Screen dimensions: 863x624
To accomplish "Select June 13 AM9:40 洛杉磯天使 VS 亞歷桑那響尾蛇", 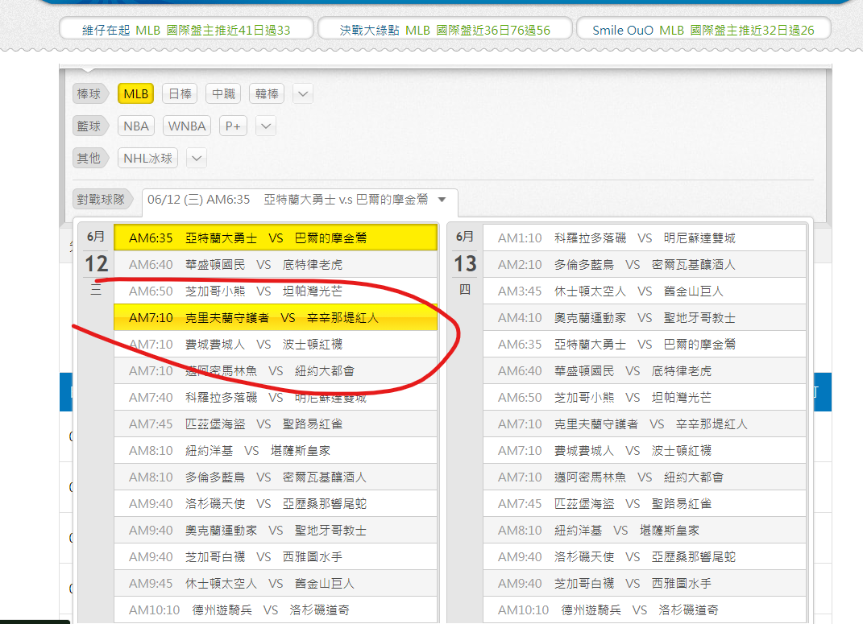I will (x=645, y=557).
